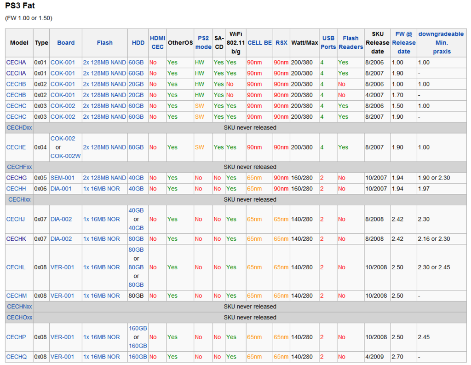The width and height of the screenshot is (471, 365).
Task: Open DIA-002 board link in CECHJ row
Action: [x=61, y=220]
